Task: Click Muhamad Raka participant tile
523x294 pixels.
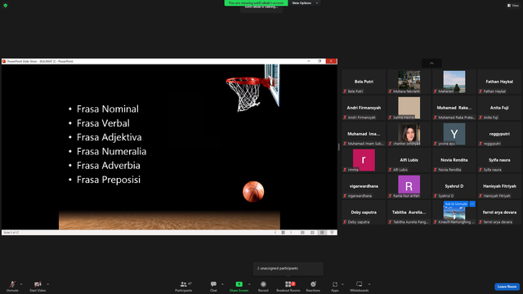Action: click(454, 108)
